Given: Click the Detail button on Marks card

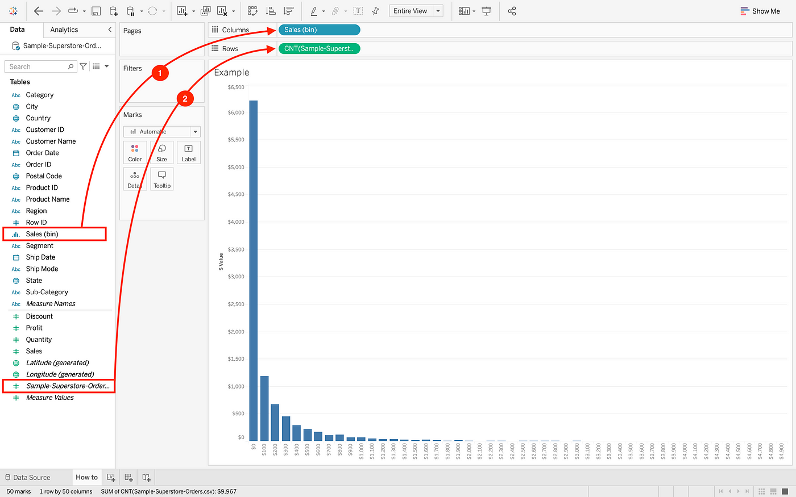Looking at the screenshot, I should pos(135,179).
